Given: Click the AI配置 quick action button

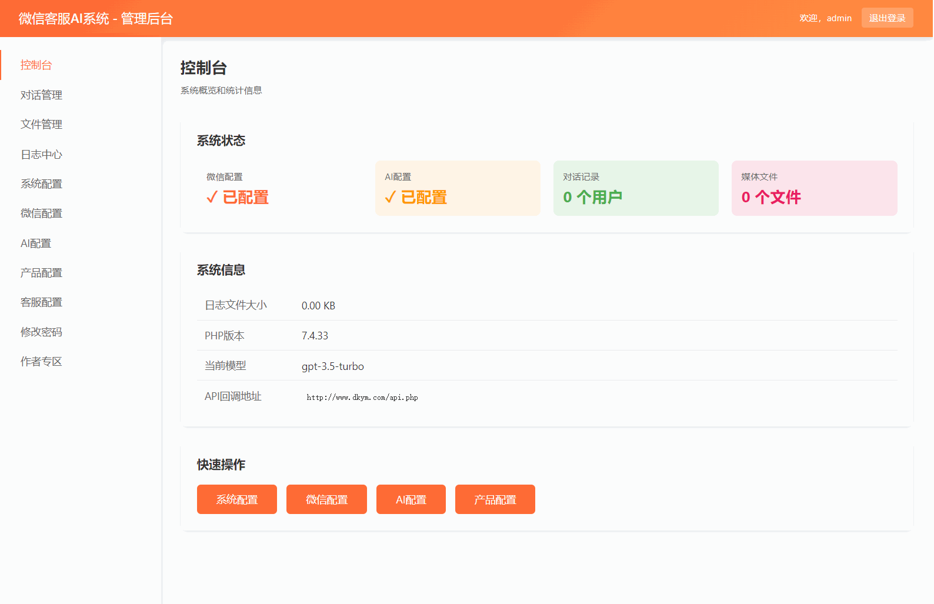Looking at the screenshot, I should (x=411, y=499).
